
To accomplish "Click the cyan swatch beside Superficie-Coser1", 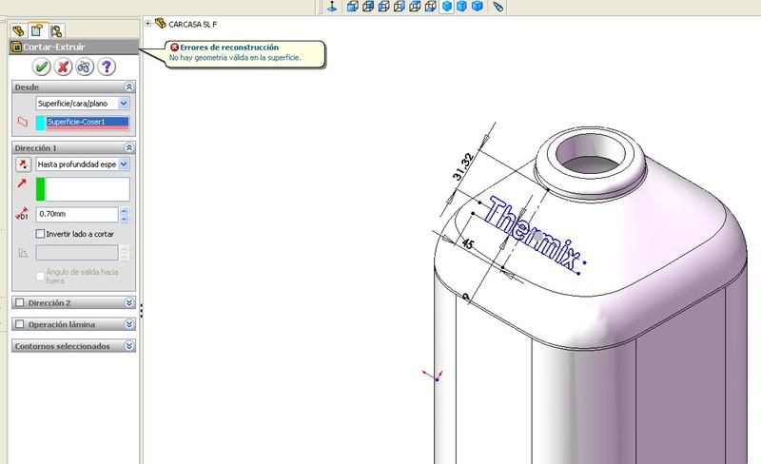I will click(x=40, y=123).
